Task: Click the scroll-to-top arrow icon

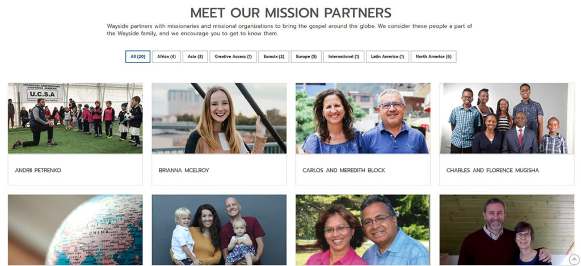Action: 574,259
